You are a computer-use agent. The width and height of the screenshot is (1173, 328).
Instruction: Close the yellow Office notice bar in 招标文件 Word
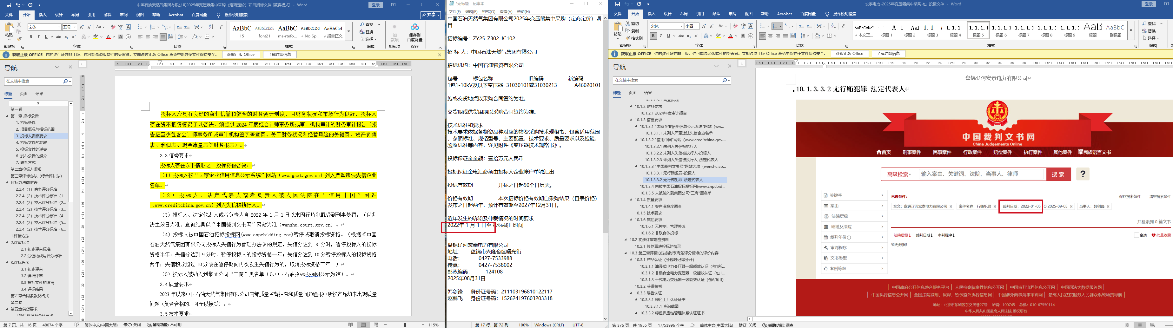tap(440, 55)
